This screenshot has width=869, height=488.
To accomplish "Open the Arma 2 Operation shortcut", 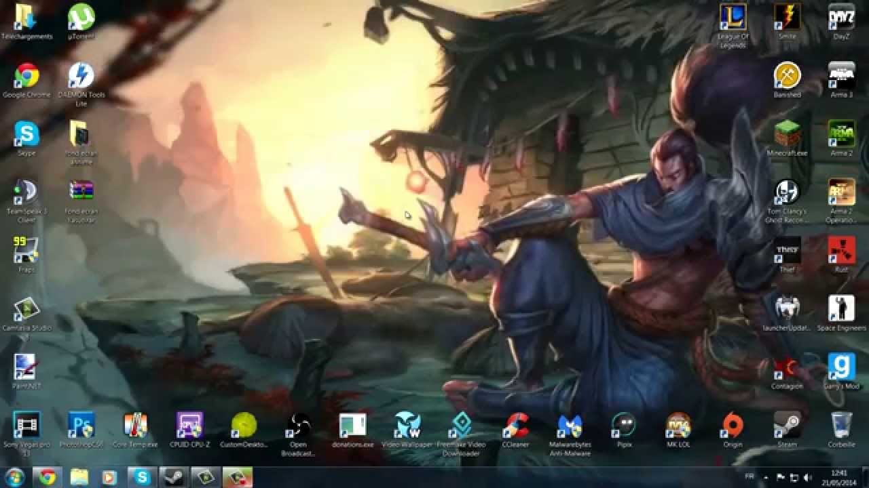I will pos(841,201).
